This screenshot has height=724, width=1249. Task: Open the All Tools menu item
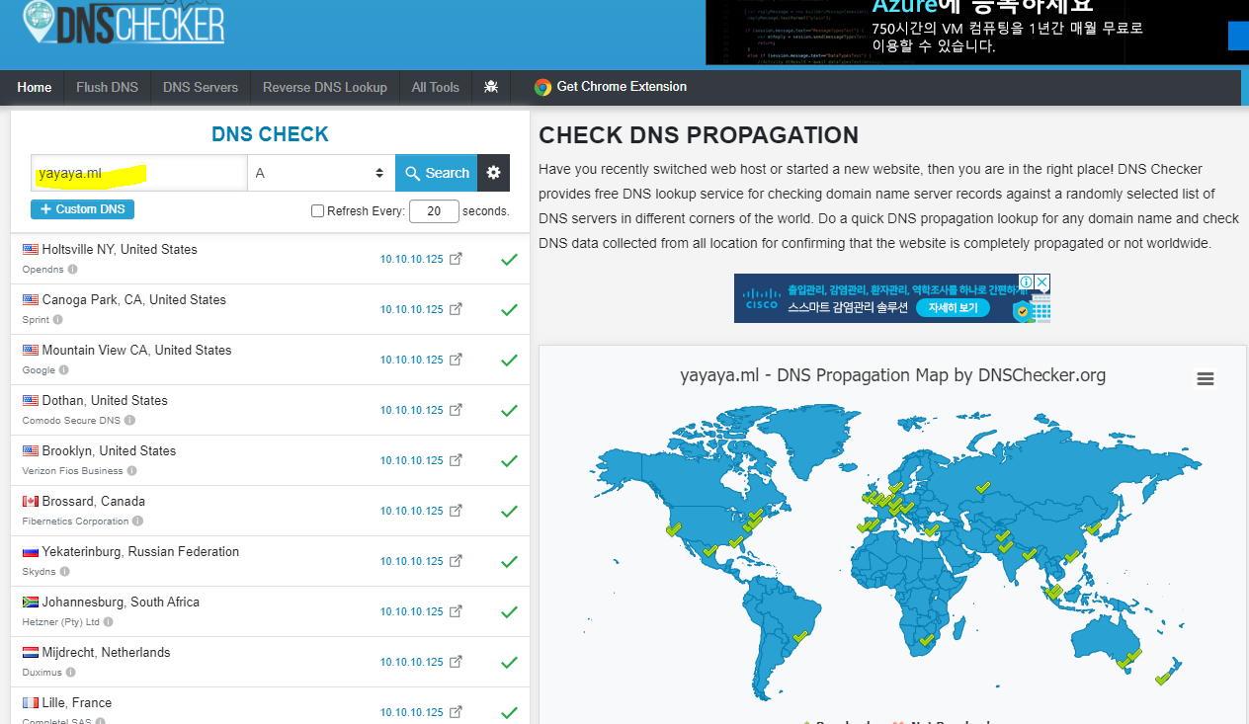436,87
